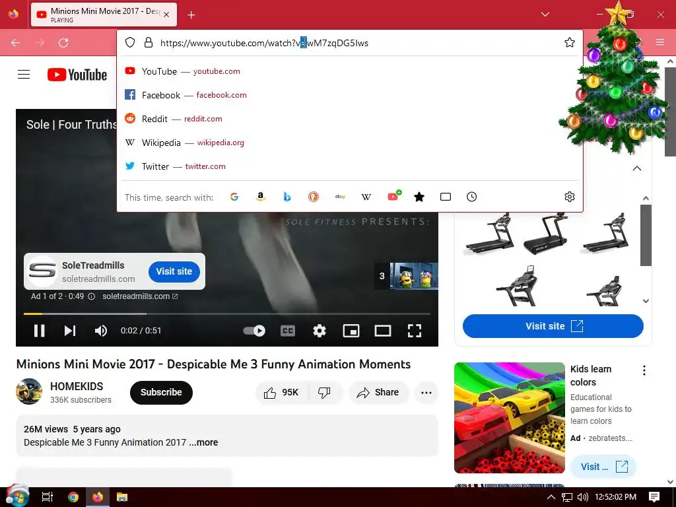Open HOMEKIDS channel name
This screenshot has width=676, height=507.
pyautogui.click(x=77, y=386)
